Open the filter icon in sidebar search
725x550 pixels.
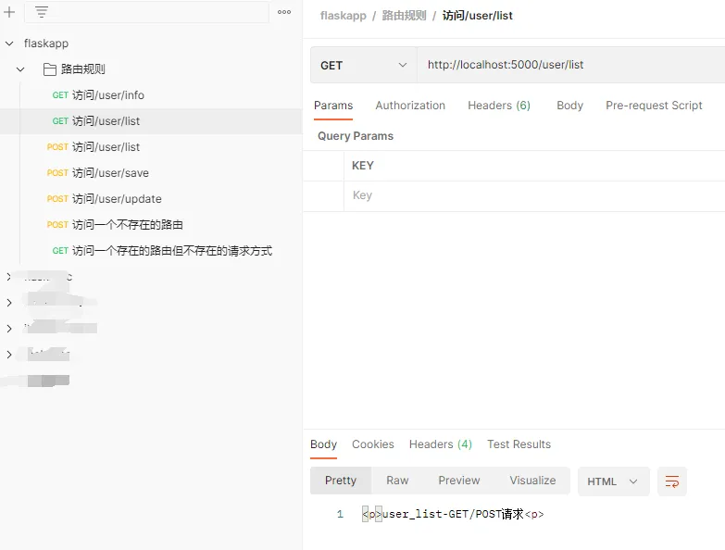pos(42,12)
